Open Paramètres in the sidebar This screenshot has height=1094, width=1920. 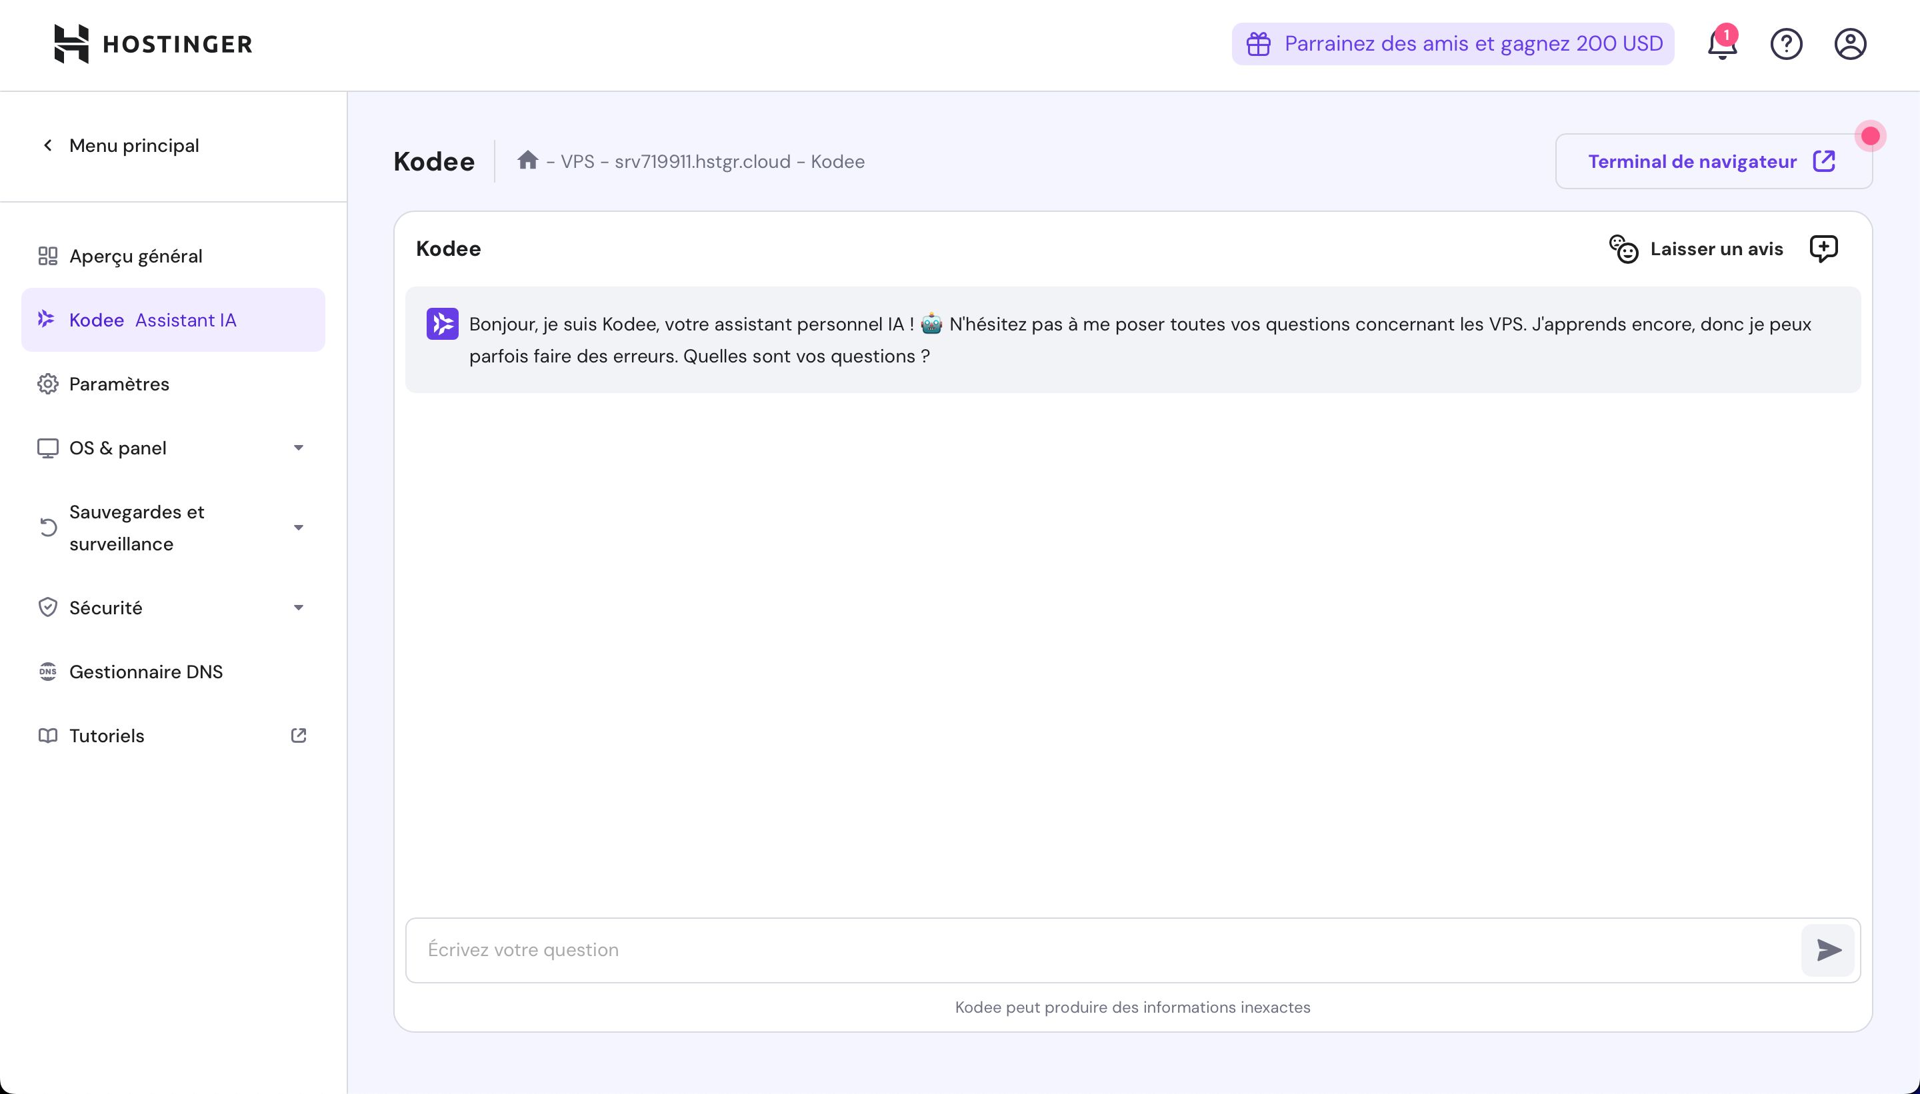point(173,384)
